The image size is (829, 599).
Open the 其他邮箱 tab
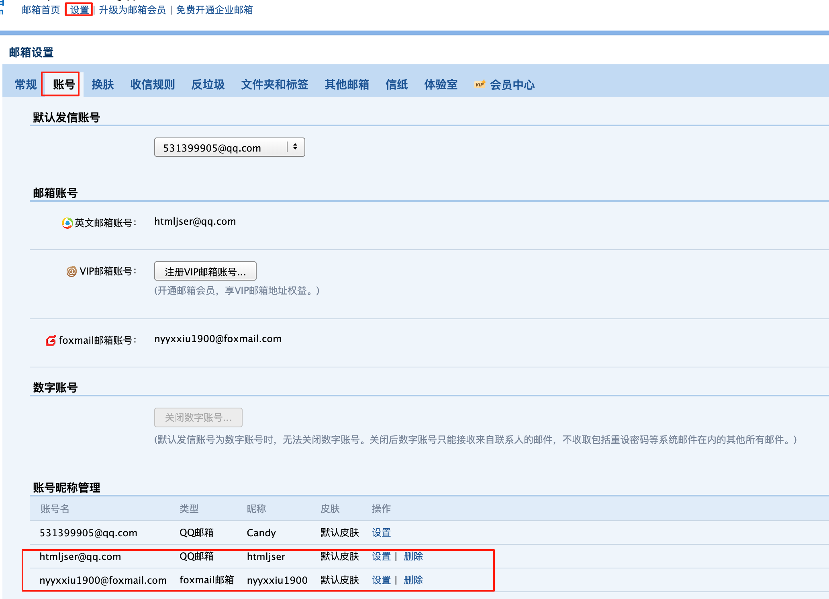347,84
